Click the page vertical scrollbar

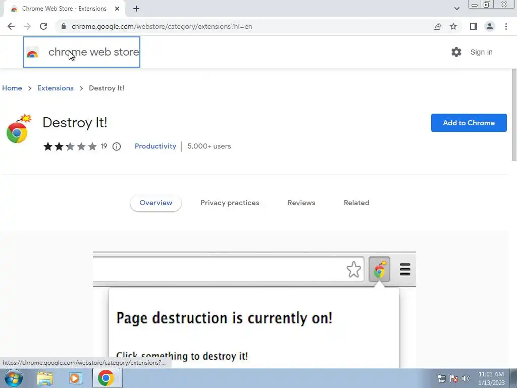click(x=513, y=114)
